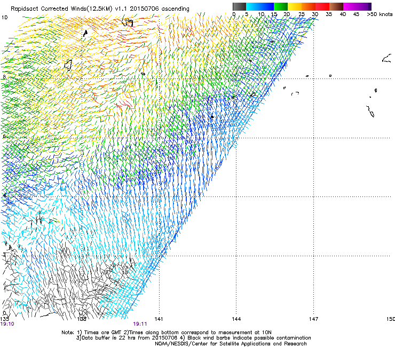Click the longitude axis label '135'
The image size is (395, 347).
(5, 319)
